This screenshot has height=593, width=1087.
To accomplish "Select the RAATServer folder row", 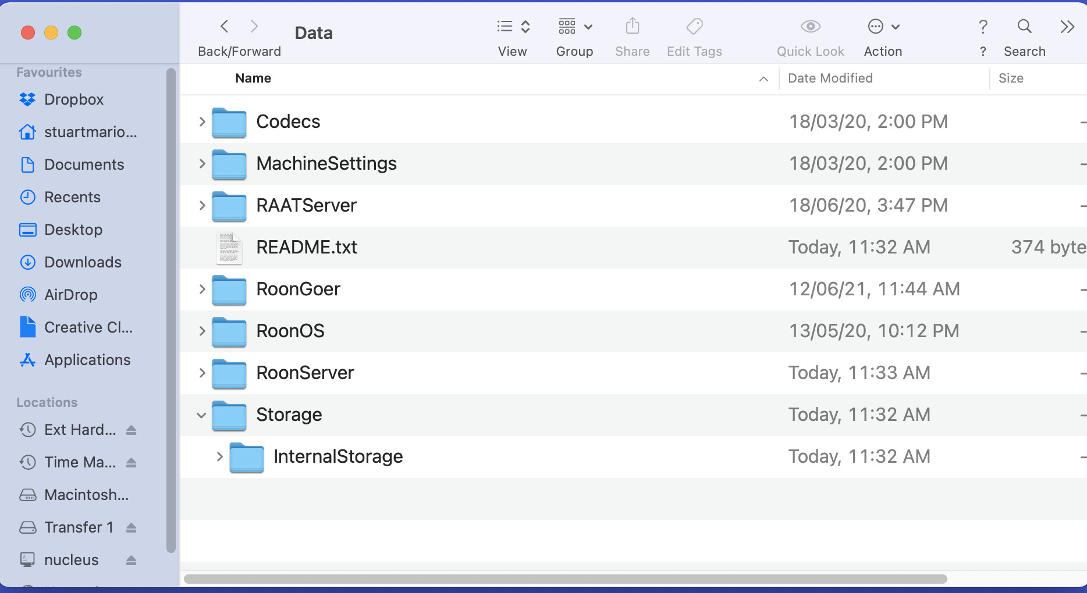I will coord(634,205).
